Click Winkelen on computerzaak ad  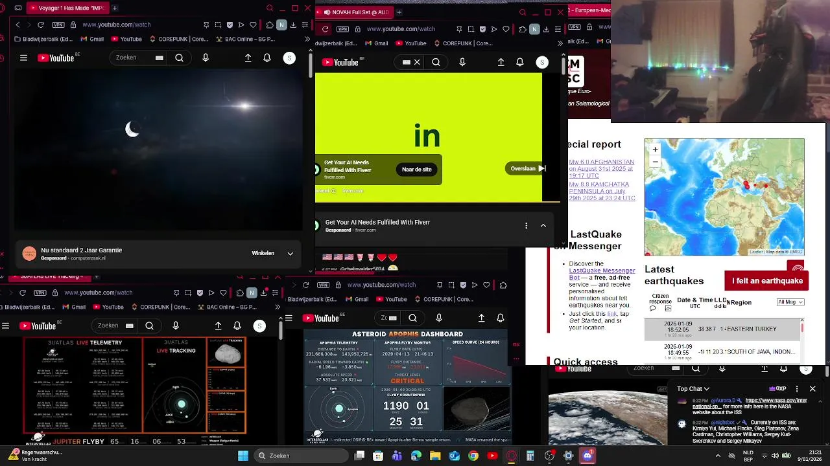coord(263,253)
